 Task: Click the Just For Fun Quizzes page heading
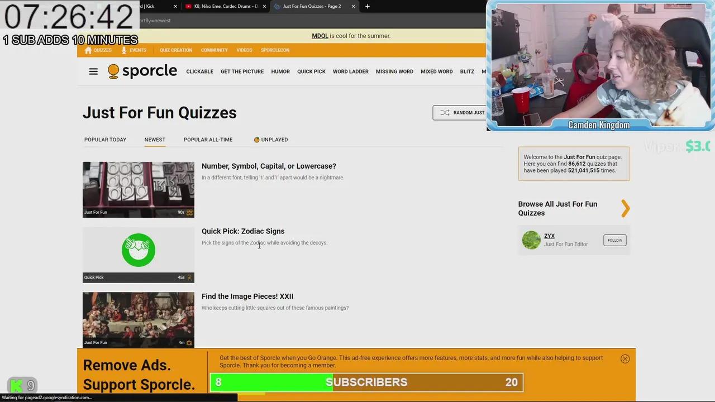point(160,113)
